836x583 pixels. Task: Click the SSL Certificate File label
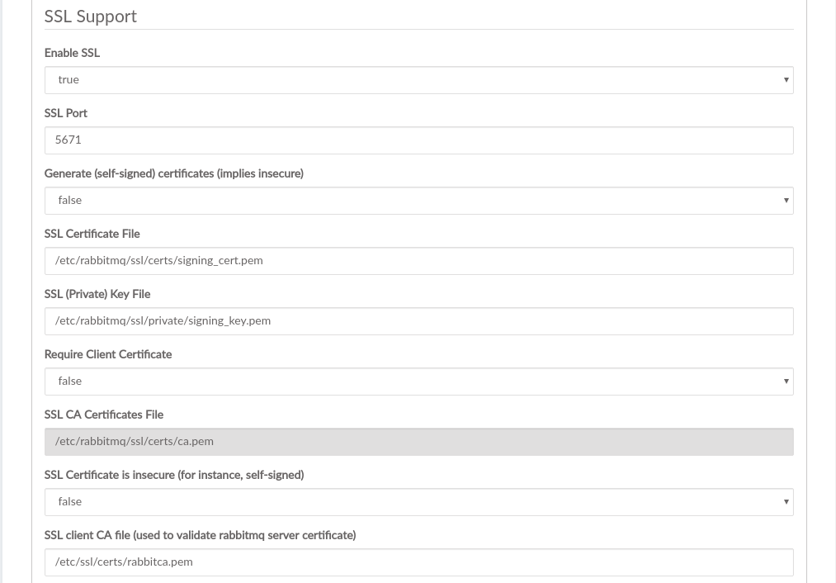pyautogui.click(x=92, y=234)
